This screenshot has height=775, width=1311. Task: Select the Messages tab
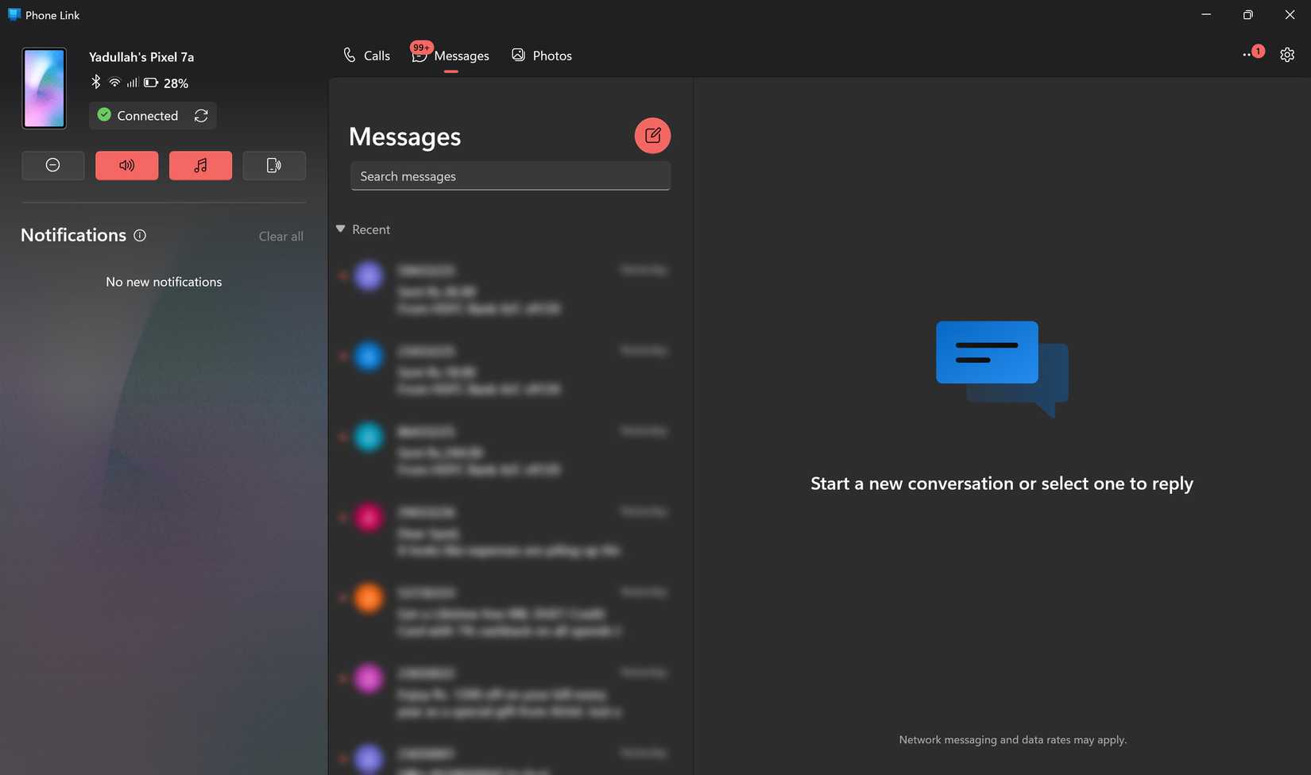pos(451,55)
